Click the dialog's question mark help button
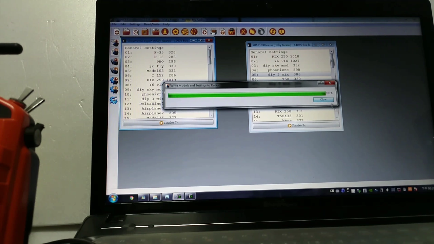 [x=321, y=83]
